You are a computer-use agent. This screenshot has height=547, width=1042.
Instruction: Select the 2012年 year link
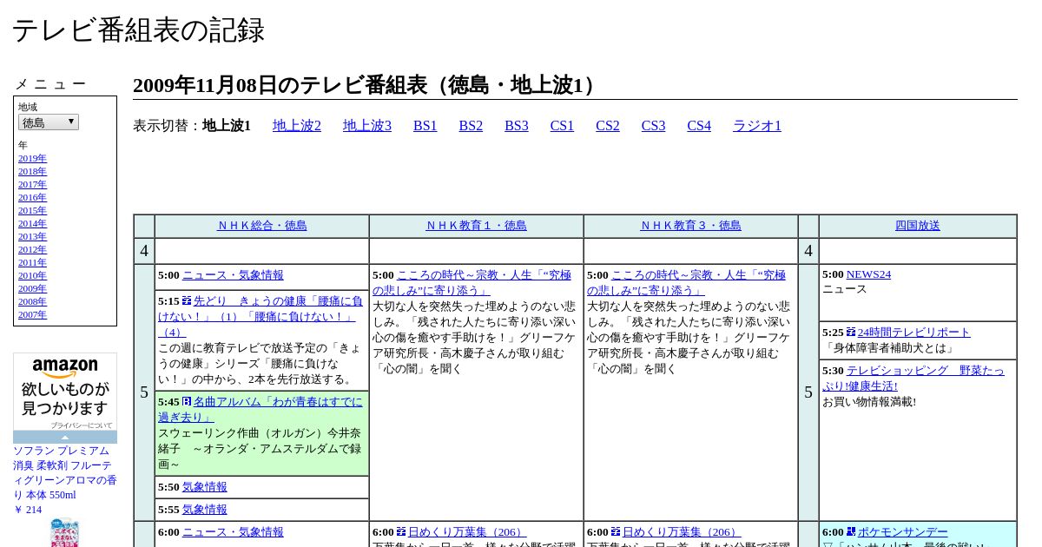pyautogui.click(x=32, y=249)
